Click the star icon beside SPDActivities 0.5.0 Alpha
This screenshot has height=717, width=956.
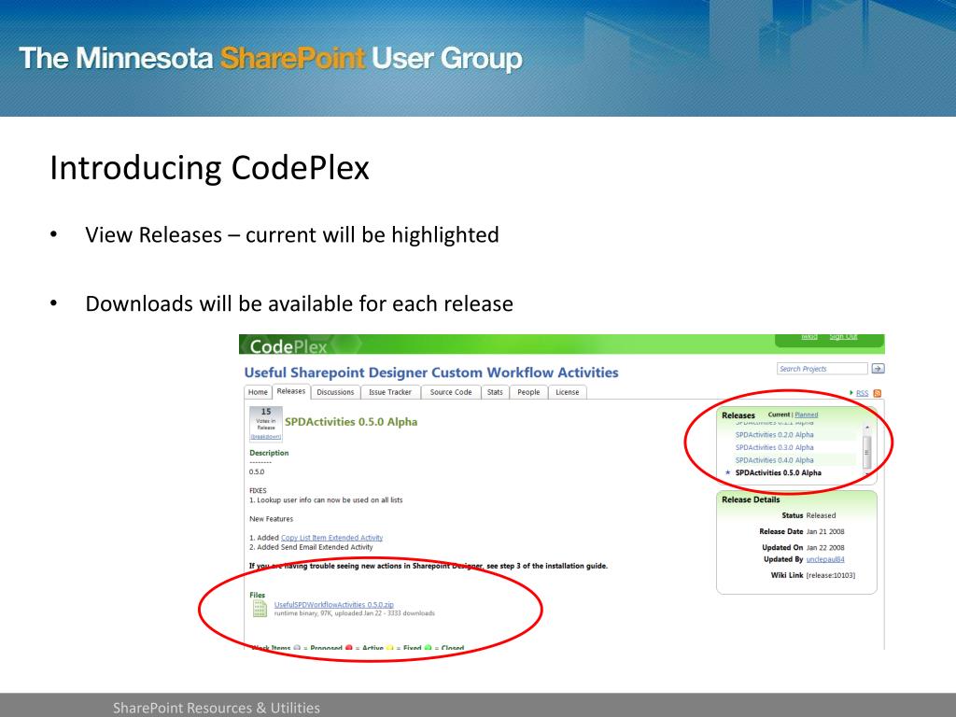[727, 472]
